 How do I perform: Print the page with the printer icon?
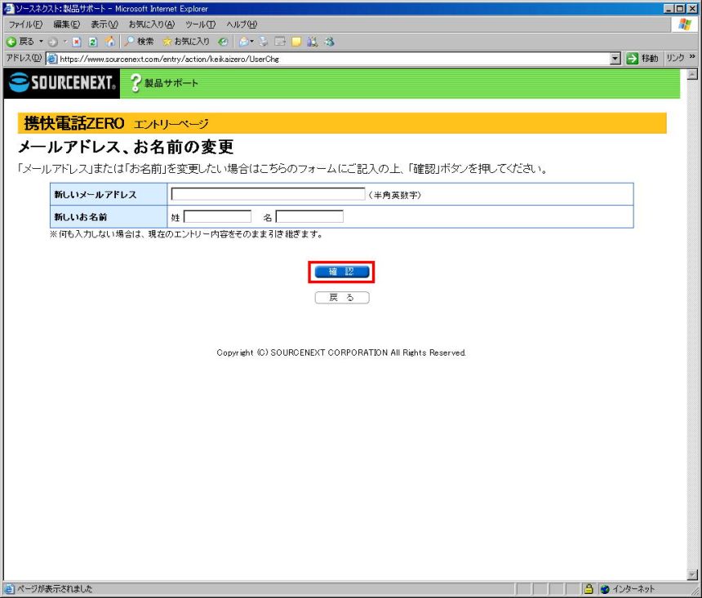[264, 42]
